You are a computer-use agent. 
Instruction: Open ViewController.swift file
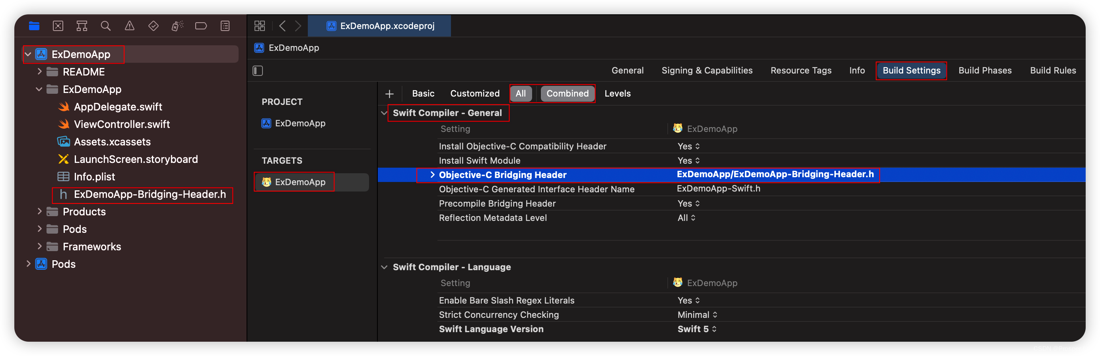coord(122,124)
